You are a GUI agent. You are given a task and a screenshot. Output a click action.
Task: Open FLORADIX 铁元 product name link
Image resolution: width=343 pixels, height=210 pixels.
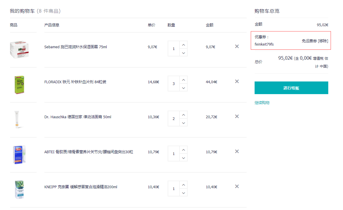[75, 82]
